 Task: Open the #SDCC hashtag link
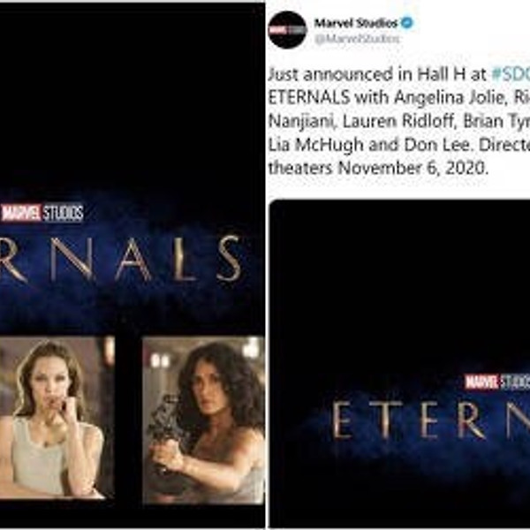point(511,74)
